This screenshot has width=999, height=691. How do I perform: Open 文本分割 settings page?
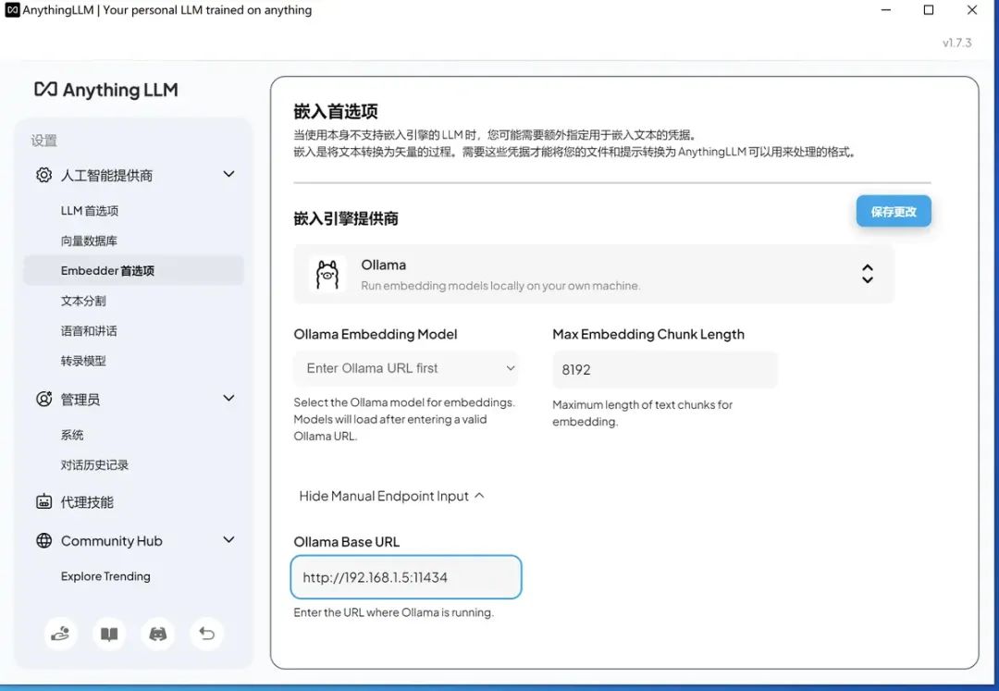[x=83, y=301]
